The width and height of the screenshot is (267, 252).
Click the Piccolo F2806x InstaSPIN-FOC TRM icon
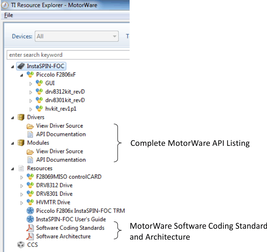click(x=30, y=211)
